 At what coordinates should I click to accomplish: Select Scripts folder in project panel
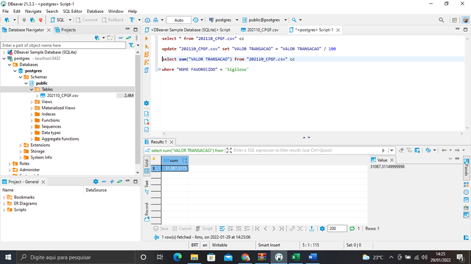coord(20,210)
